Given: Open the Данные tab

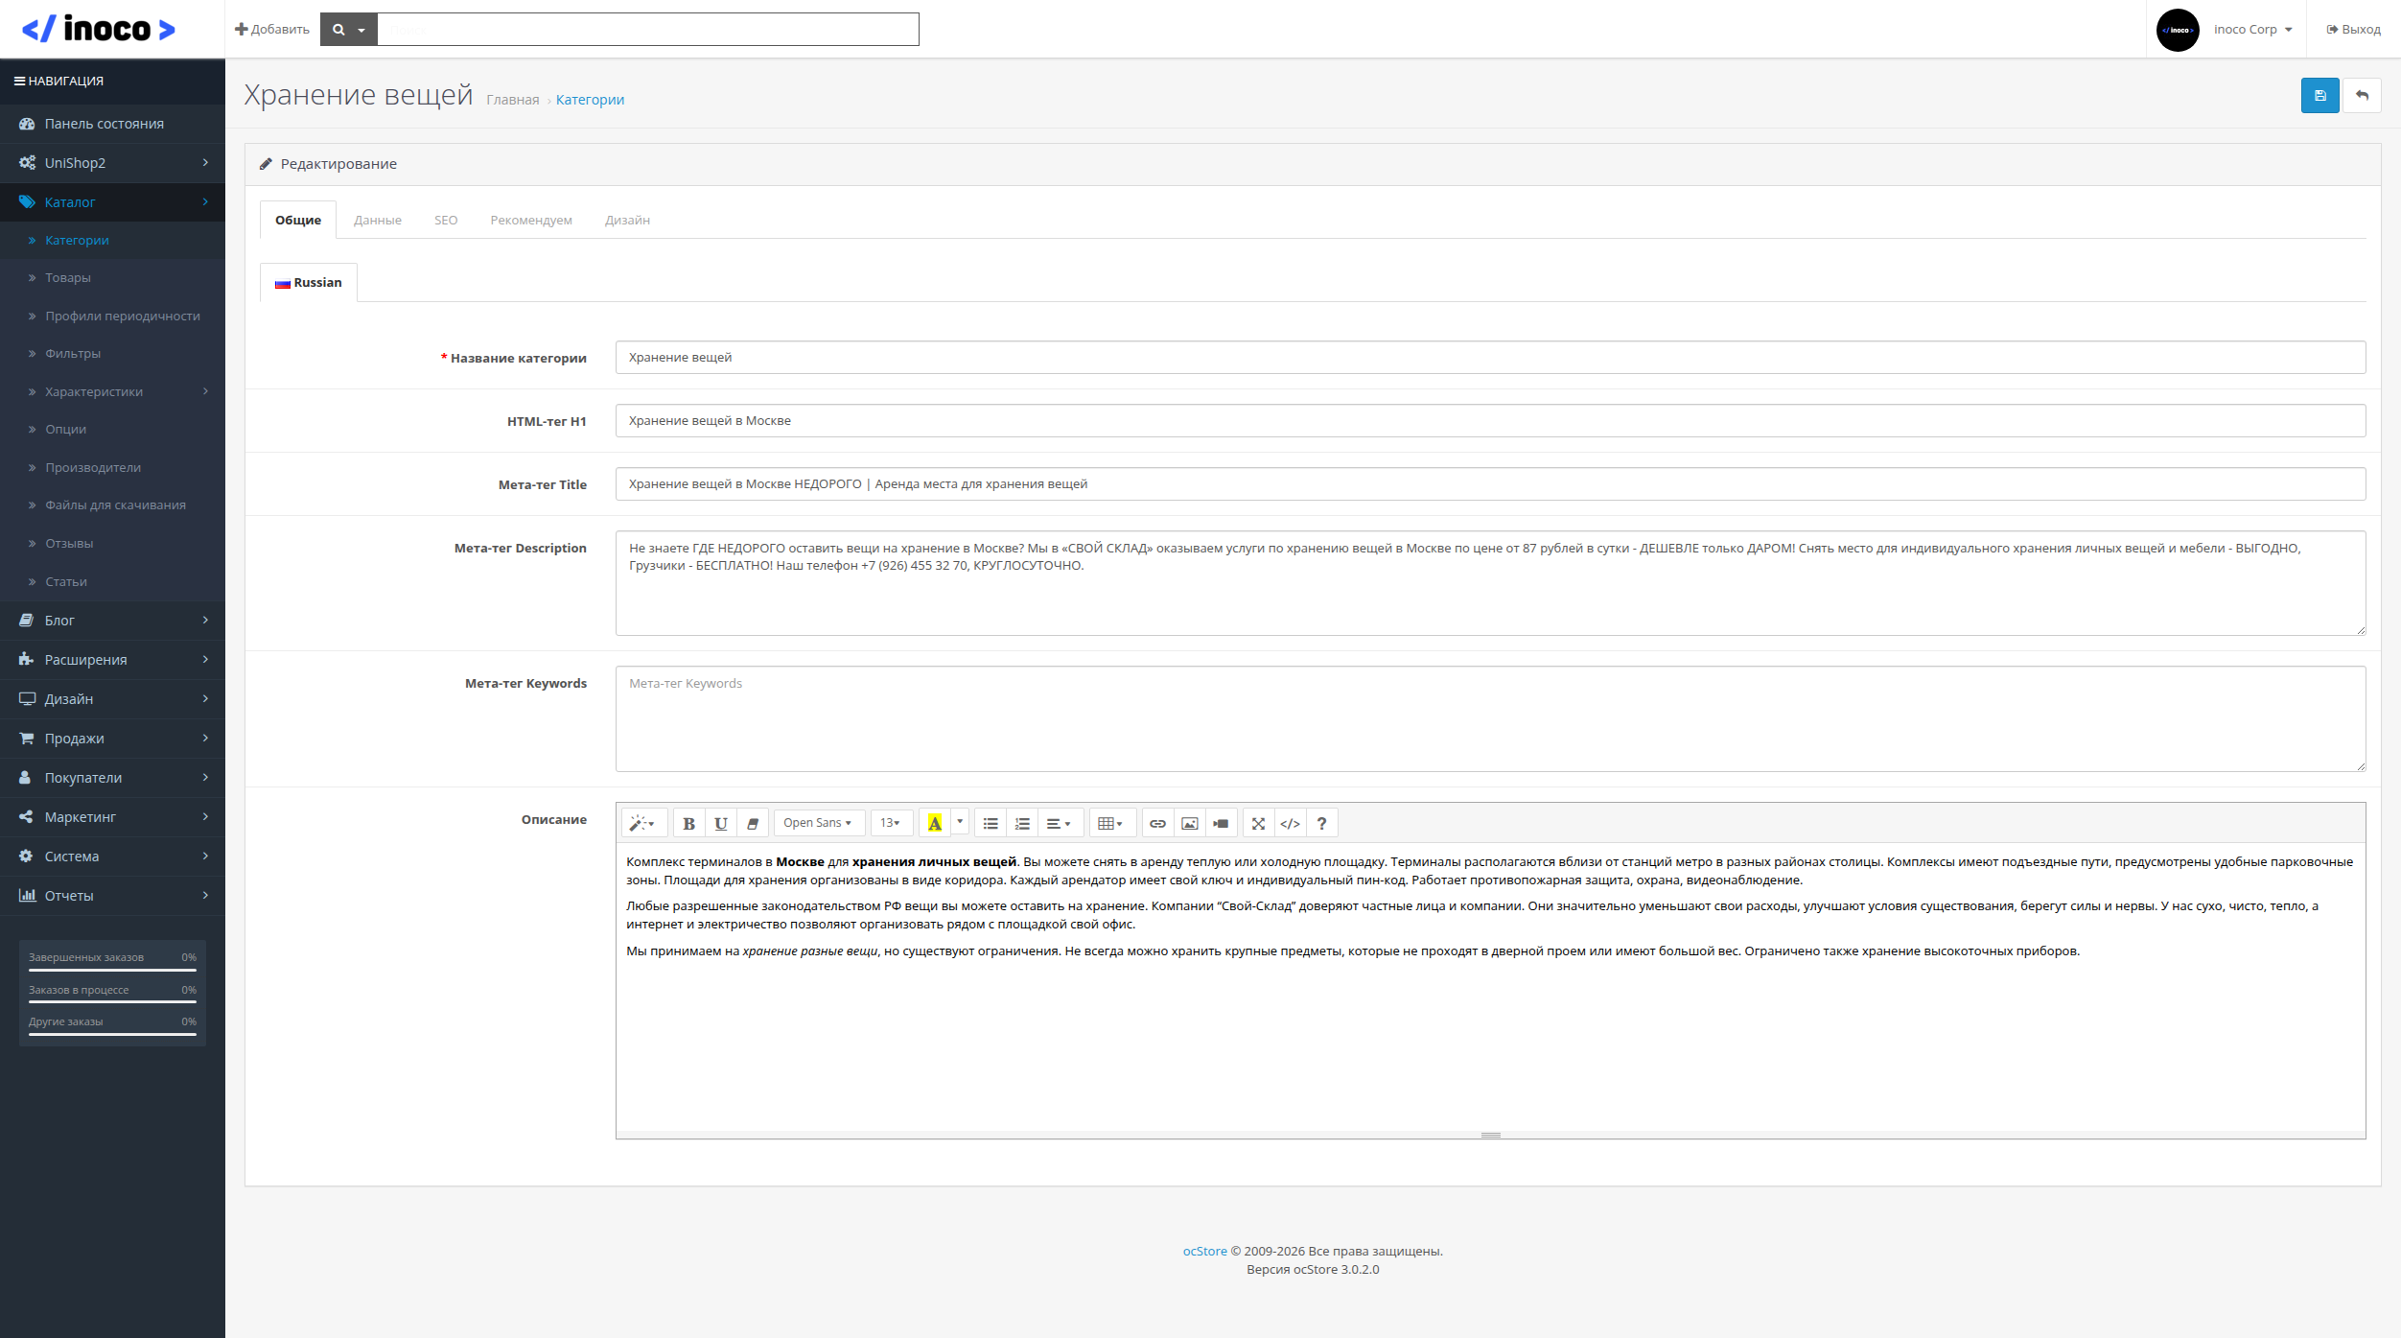Looking at the screenshot, I should click(377, 220).
